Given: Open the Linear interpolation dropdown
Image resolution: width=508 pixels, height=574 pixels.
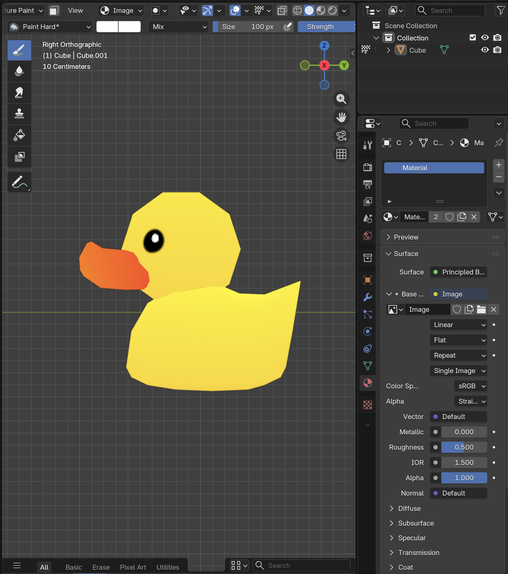Looking at the screenshot, I should pyautogui.click(x=458, y=325).
